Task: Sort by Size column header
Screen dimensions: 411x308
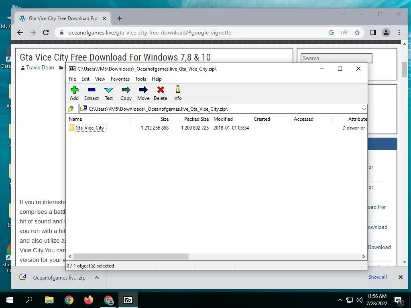Action: tap(151, 119)
